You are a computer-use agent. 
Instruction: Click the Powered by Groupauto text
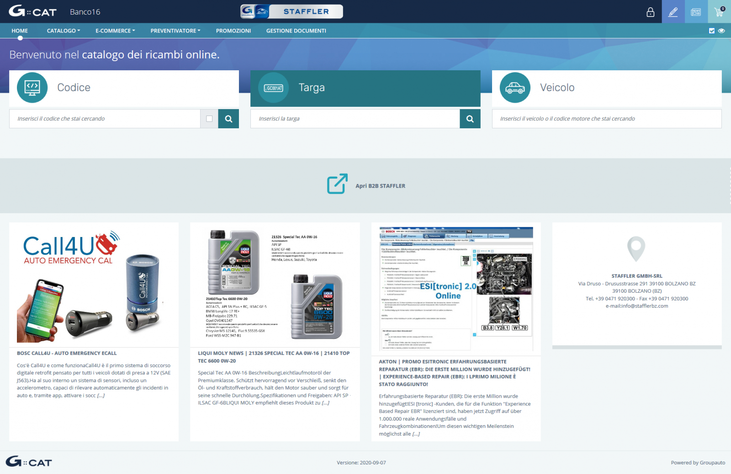(x=698, y=463)
